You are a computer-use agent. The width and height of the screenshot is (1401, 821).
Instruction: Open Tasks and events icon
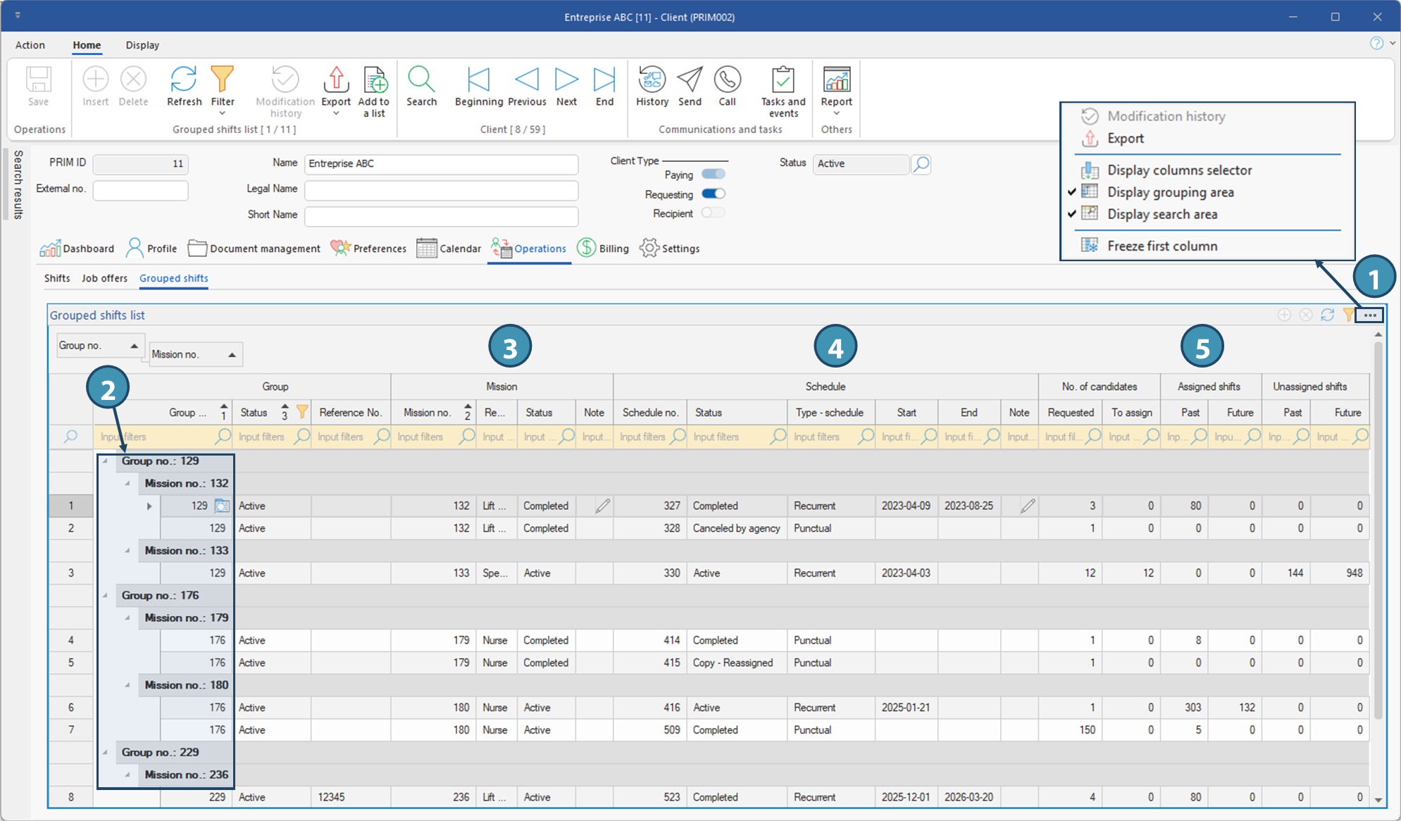tap(783, 80)
